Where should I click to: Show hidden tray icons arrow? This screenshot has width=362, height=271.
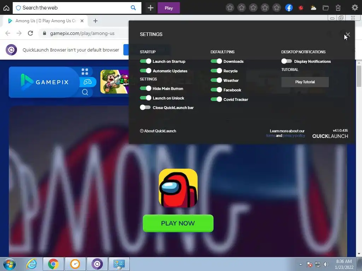pos(300,264)
